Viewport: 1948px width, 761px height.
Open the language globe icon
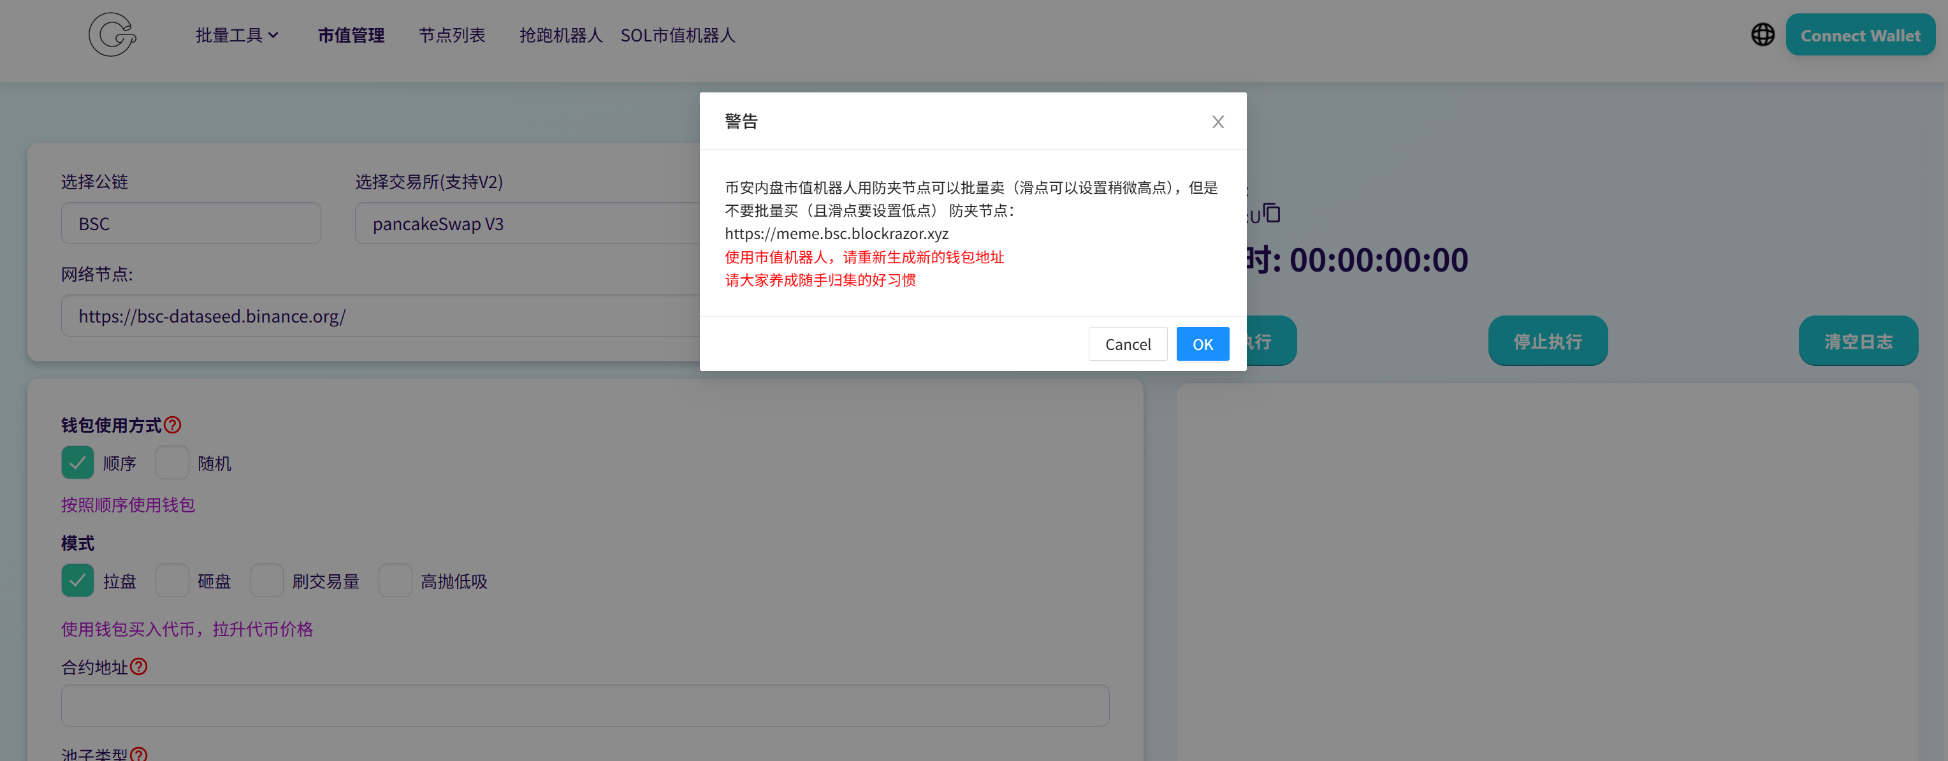tap(1762, 35)
